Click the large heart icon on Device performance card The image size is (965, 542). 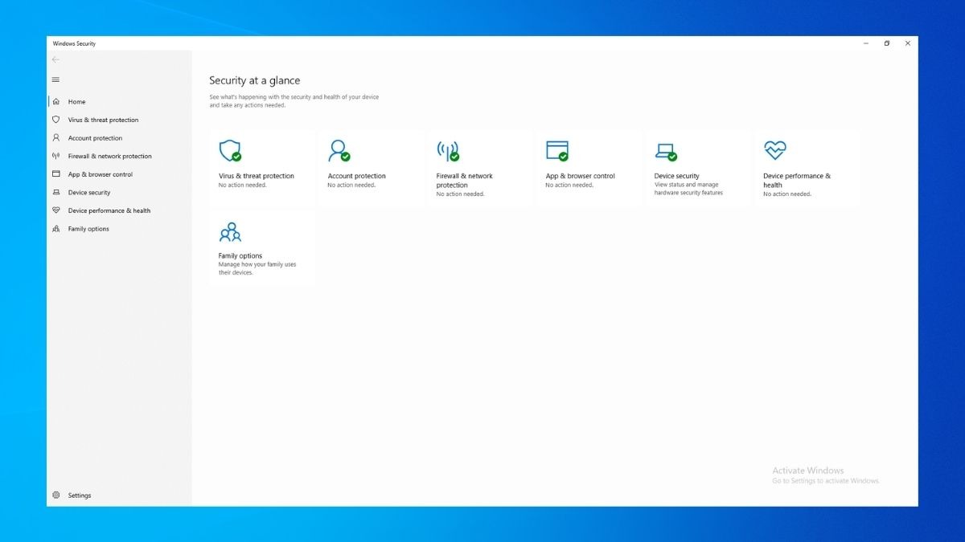pyautogui.click(x=775, y=149)
